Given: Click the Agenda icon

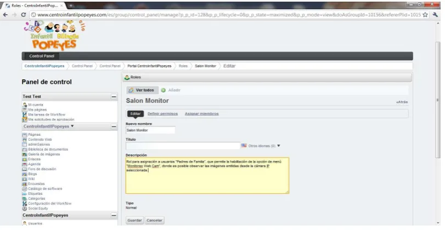Looking at the screenshot, I should pos(25,164).
